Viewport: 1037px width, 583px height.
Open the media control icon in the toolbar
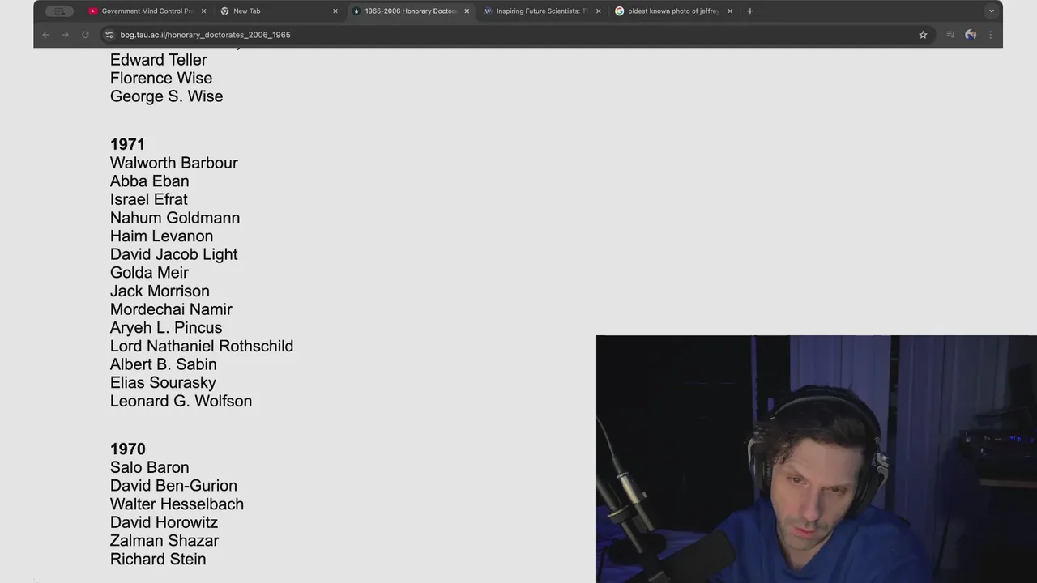click(x=950, y=35)
